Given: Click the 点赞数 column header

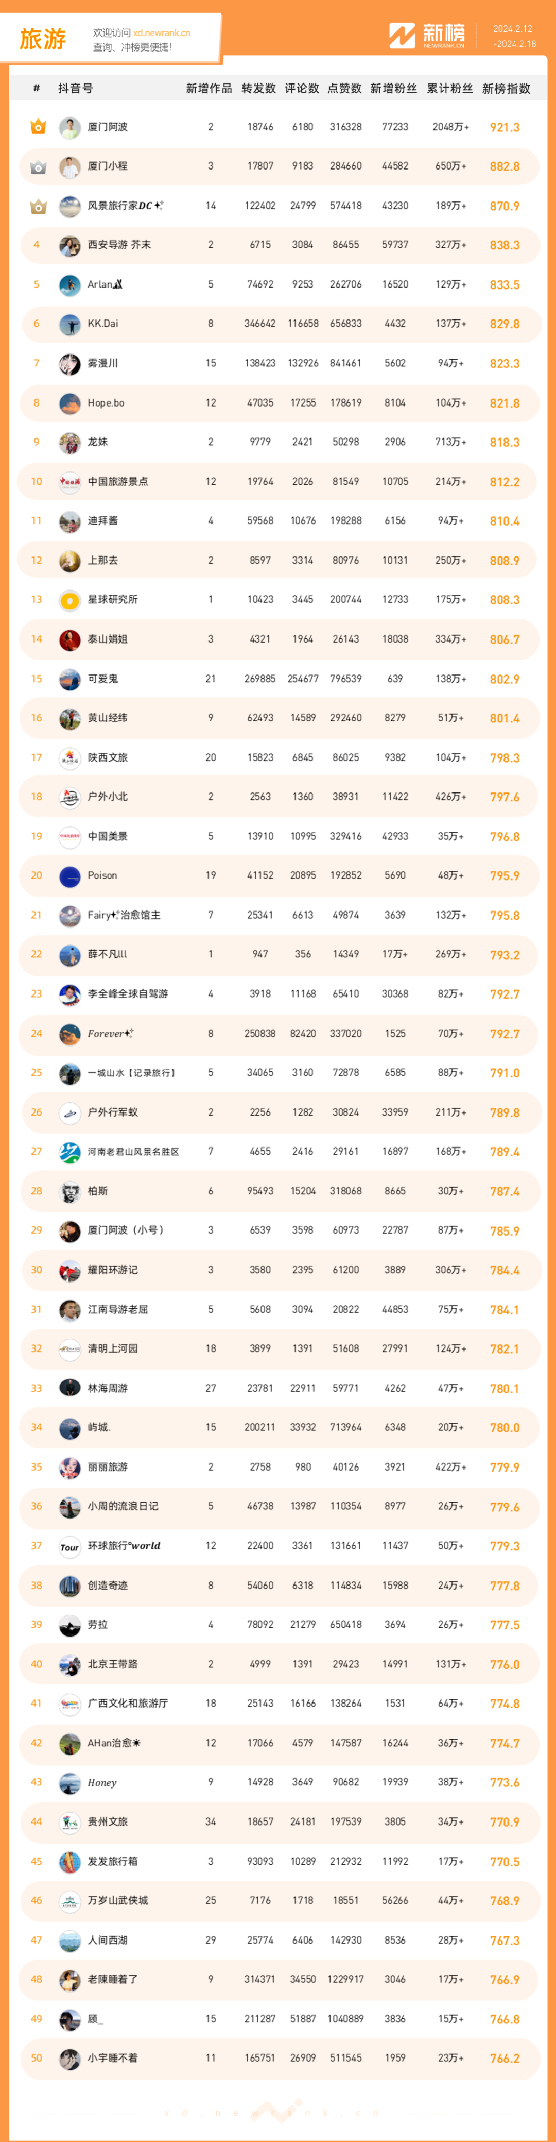Looking at the screenshot, I should point(345,88).
